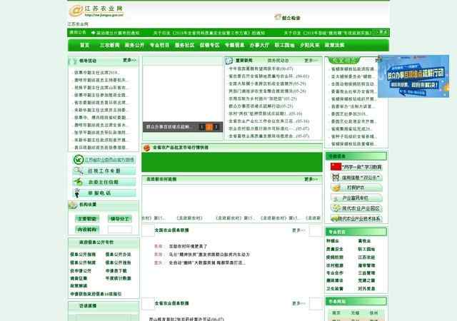Select the 政策法规 navigation item

pyautogui.click(x=335, y=45)
